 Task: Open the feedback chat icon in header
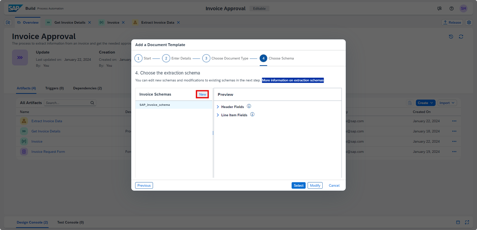440,9
